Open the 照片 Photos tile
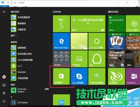The image size is (140, 107). click(79, 41)
